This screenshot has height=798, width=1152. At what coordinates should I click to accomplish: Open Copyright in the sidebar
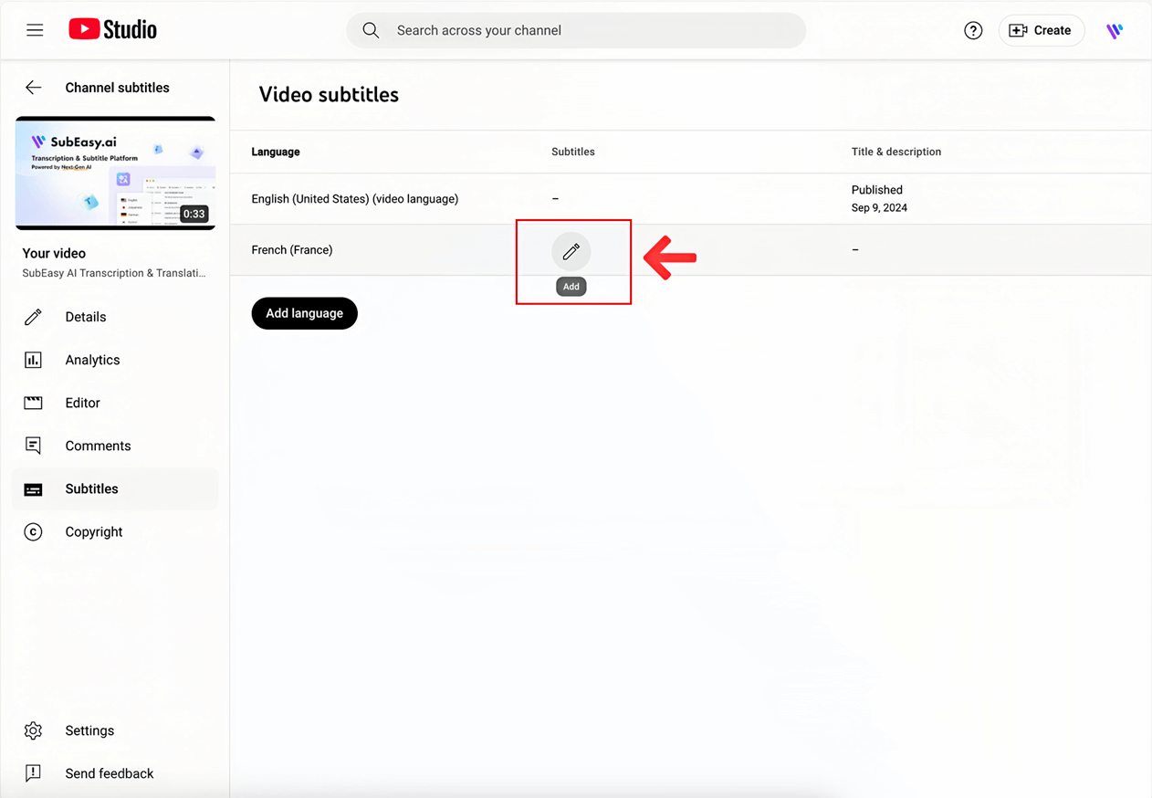point(115,531)
